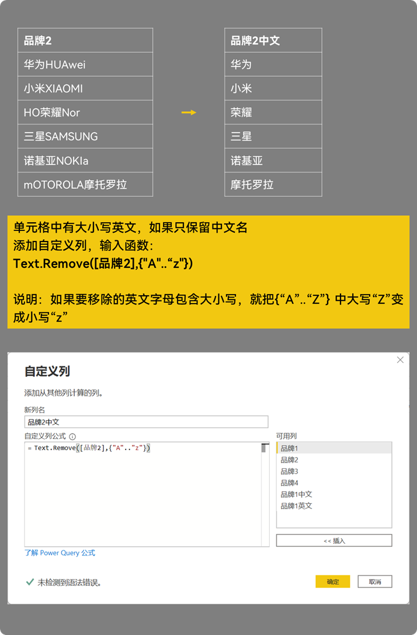417x635 pixels.
Task: Close the 自定义列 dialog
Action: [x=400, y=360]
